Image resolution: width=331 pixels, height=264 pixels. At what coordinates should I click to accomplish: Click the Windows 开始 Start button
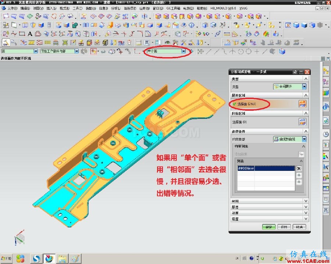[x=6, y=258]
